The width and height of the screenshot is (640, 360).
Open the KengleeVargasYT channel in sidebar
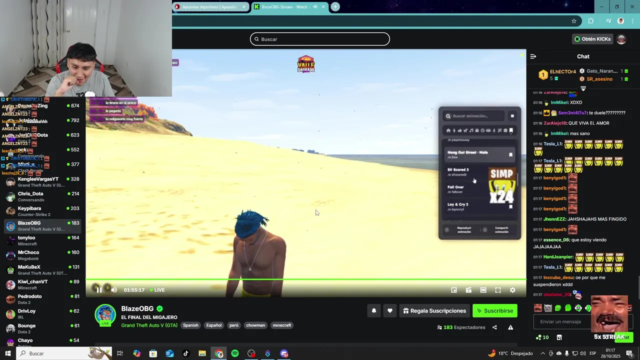coord(43,182)
